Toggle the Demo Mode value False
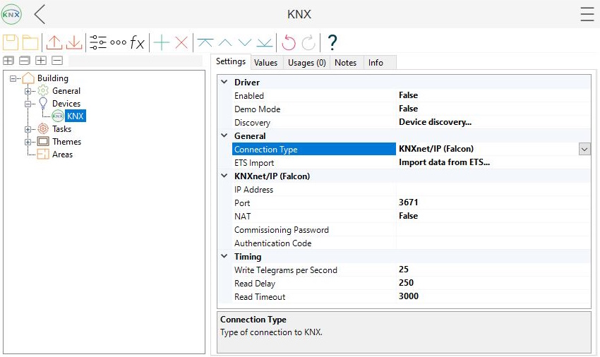 tap(408, 109)
